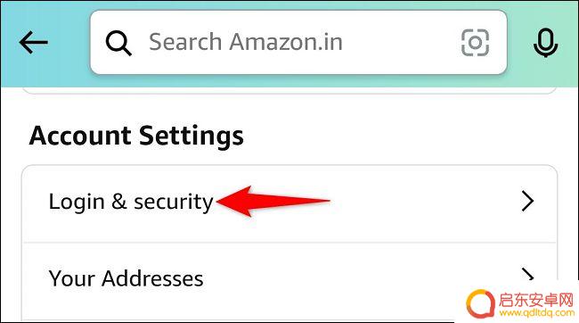The width and height of the screenshot is (579, 323).
Task: Visit the www.qdltdq.com watermark link
Action: coord(536,312)
